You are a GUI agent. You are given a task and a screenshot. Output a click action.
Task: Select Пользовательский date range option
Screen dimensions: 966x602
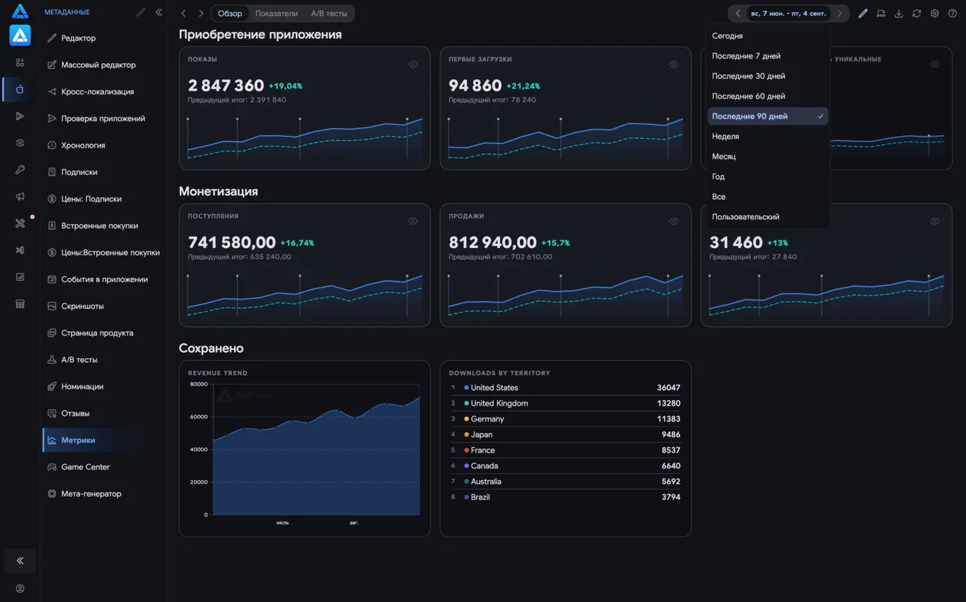point(768,217)
